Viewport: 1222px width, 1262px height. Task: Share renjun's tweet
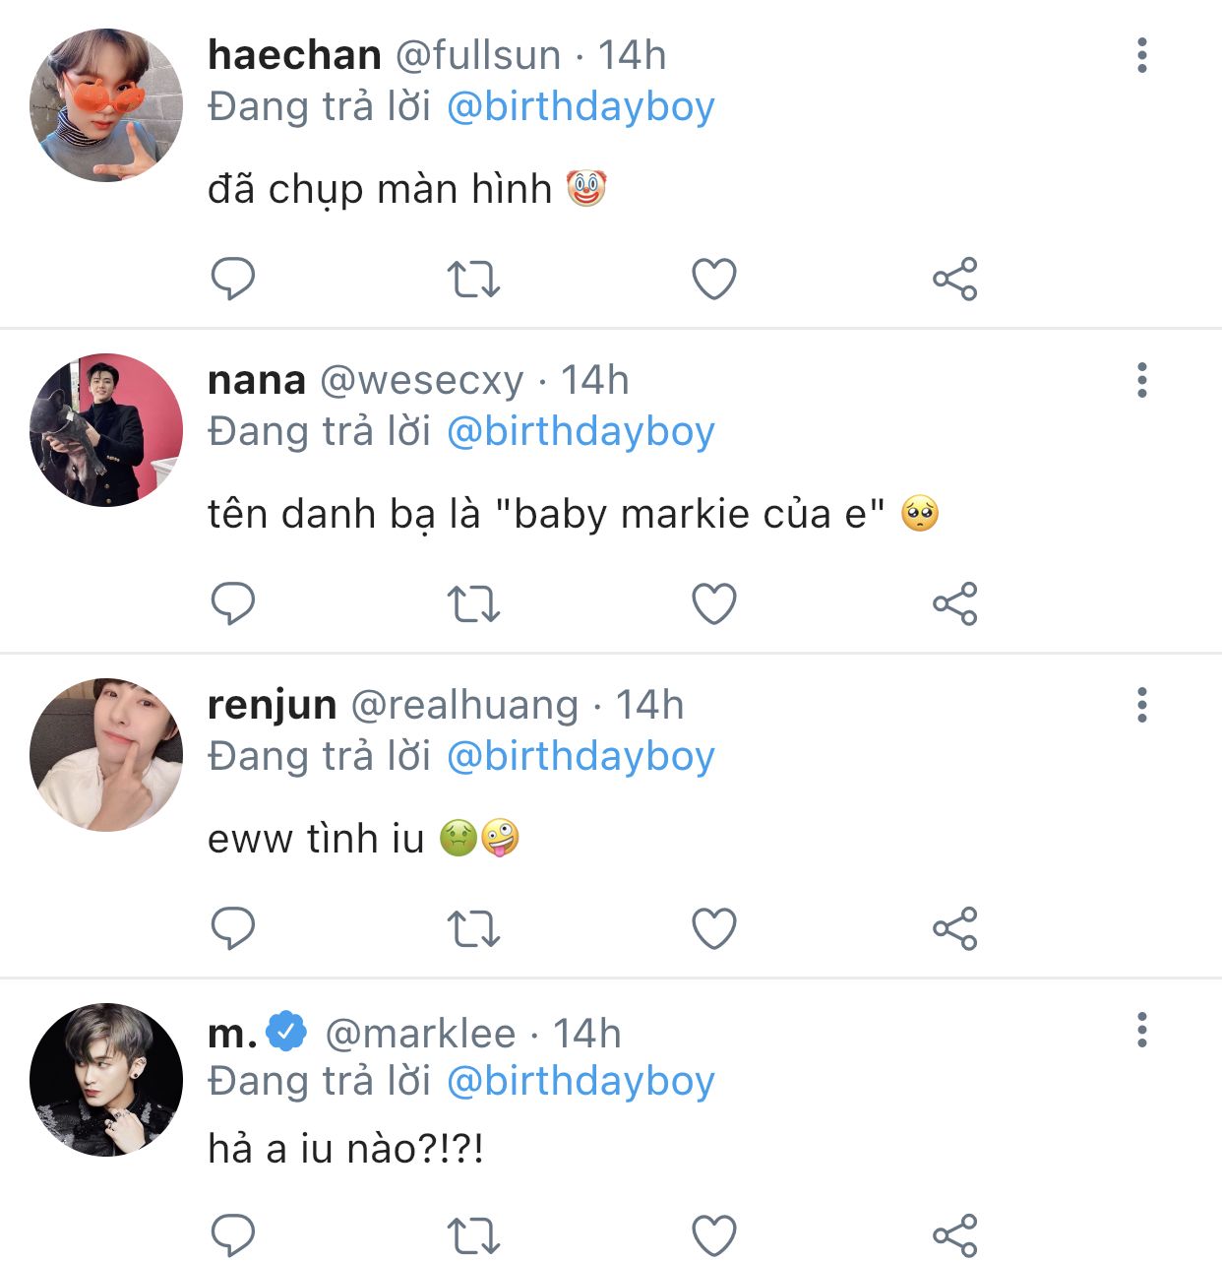click(x=954, y=928)
